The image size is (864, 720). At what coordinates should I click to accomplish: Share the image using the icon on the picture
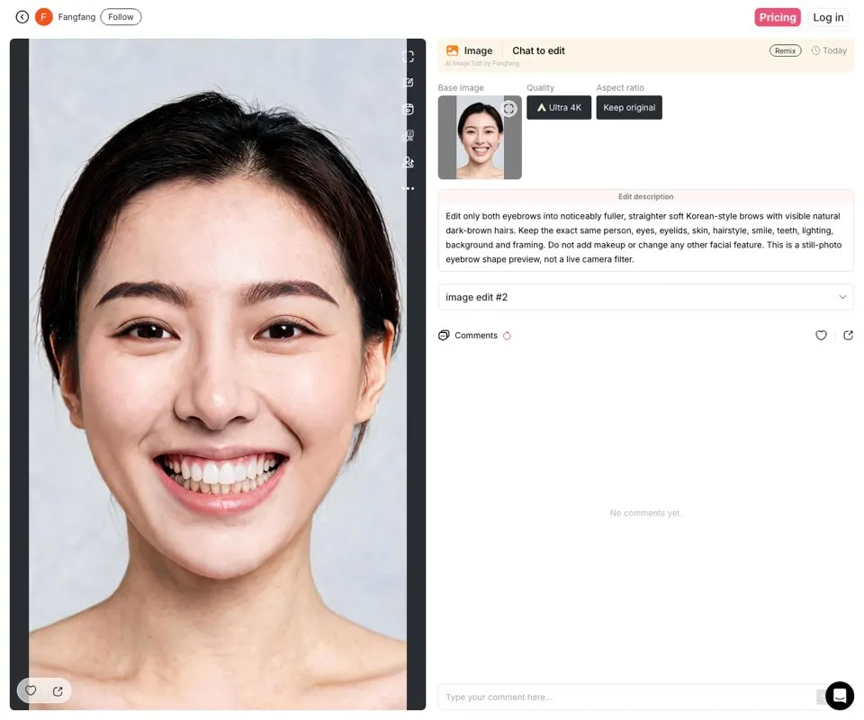[x=58, y=691]
